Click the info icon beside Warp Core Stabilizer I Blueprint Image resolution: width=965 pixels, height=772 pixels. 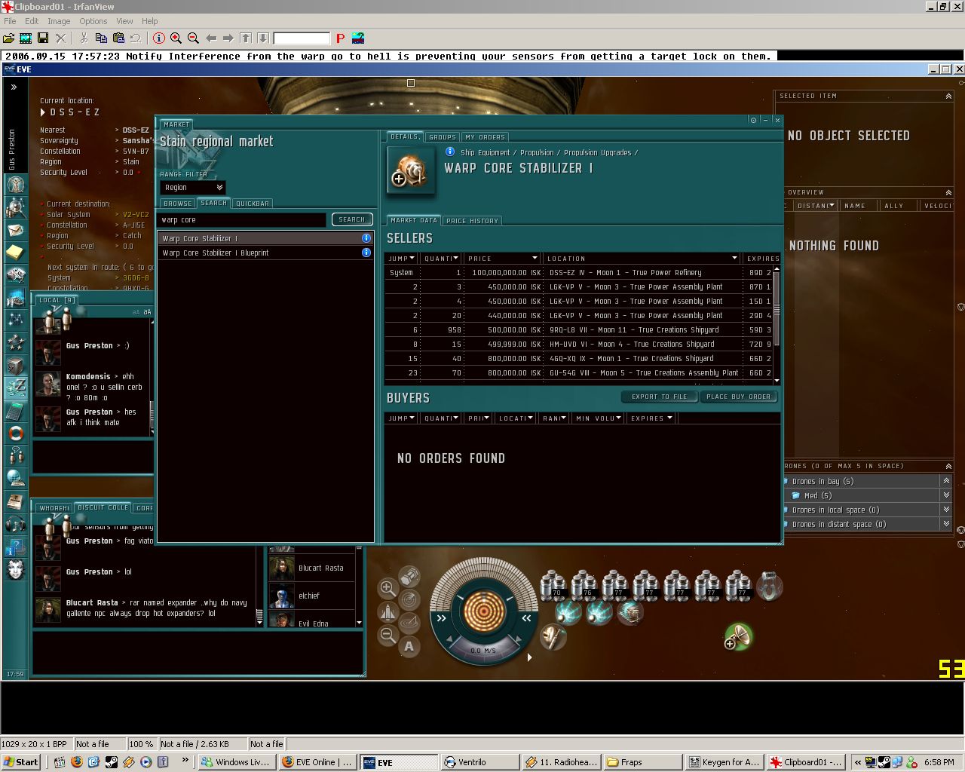coord(366,253)
